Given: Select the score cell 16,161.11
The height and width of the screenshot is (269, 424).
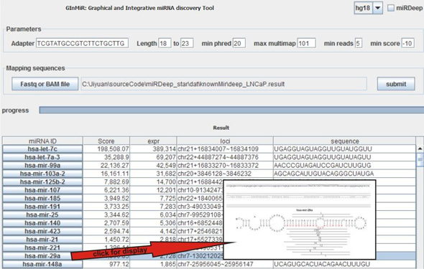Looking at the screenshot, I should (106, 174).
